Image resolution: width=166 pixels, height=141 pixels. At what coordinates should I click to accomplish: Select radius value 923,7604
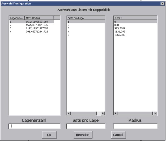(x=135, y=28)
